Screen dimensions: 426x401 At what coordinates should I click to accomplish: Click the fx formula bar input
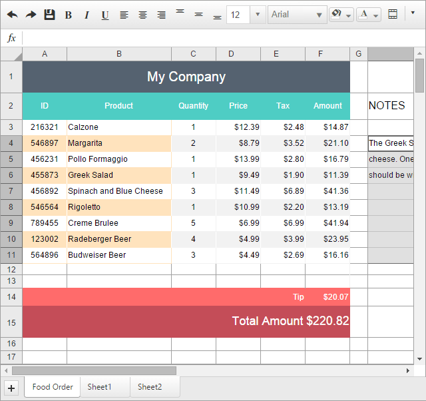[224, 38]
